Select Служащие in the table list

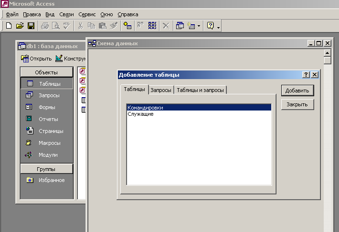(199, 114)
